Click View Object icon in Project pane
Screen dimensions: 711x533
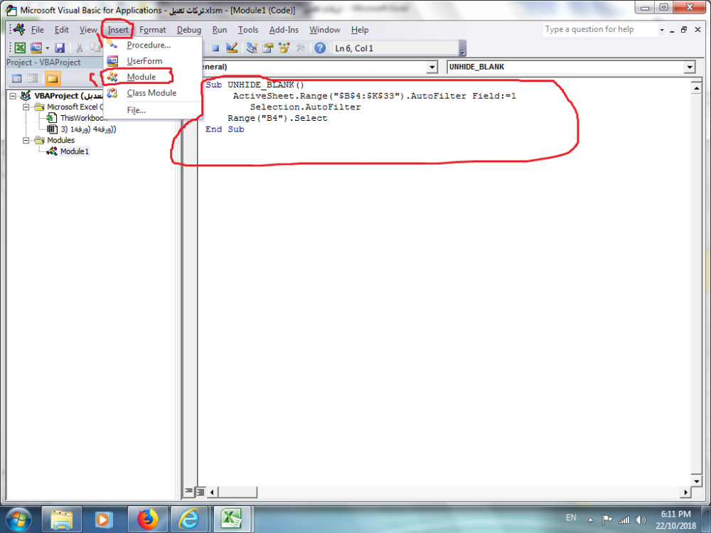tap(32, 78)
